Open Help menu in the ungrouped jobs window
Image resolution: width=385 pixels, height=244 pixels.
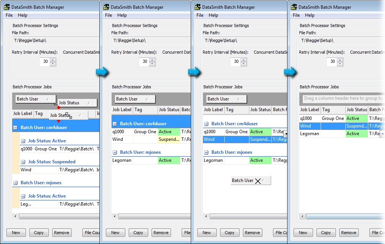(x=310, y=15)
